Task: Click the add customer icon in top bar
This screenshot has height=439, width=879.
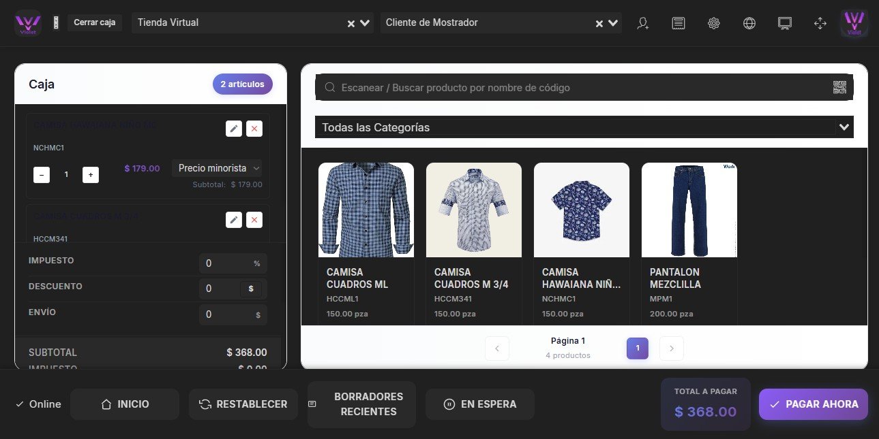Action: [x=642, y=23]
